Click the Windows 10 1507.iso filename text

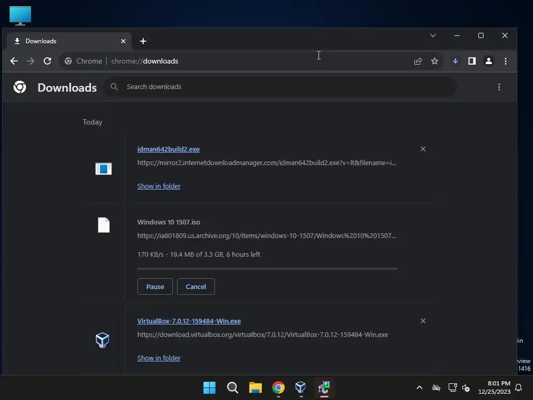pos(169,222)
